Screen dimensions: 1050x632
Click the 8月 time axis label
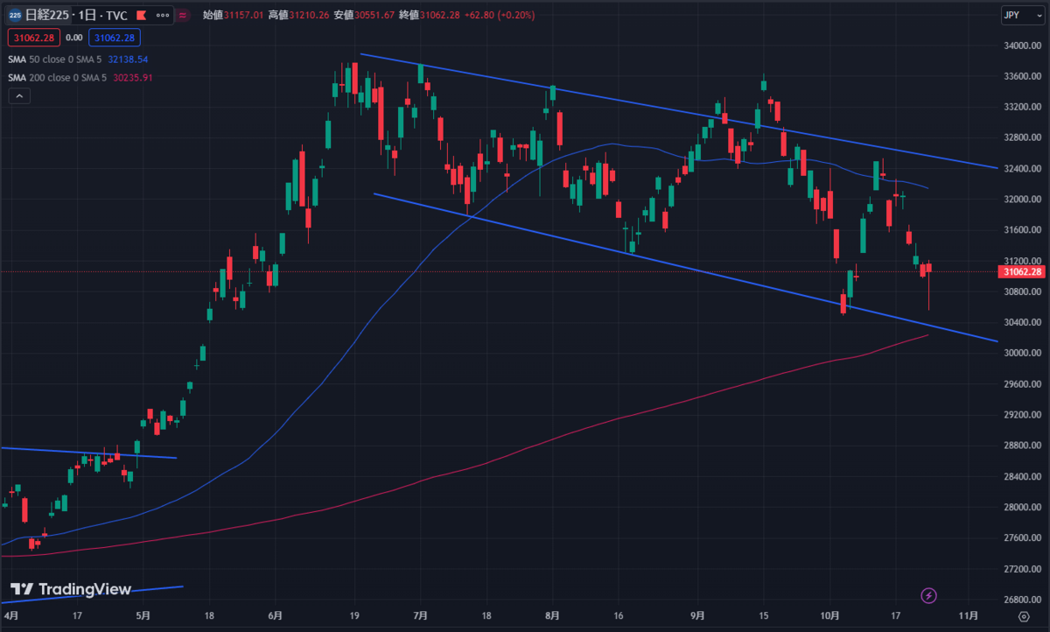click(552, 616)
